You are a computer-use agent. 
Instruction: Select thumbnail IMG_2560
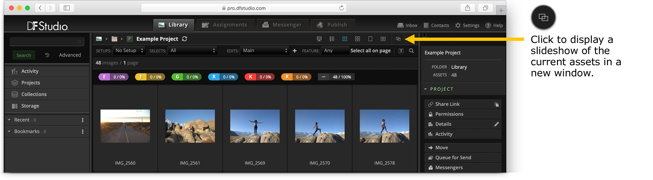pos(125,126)
